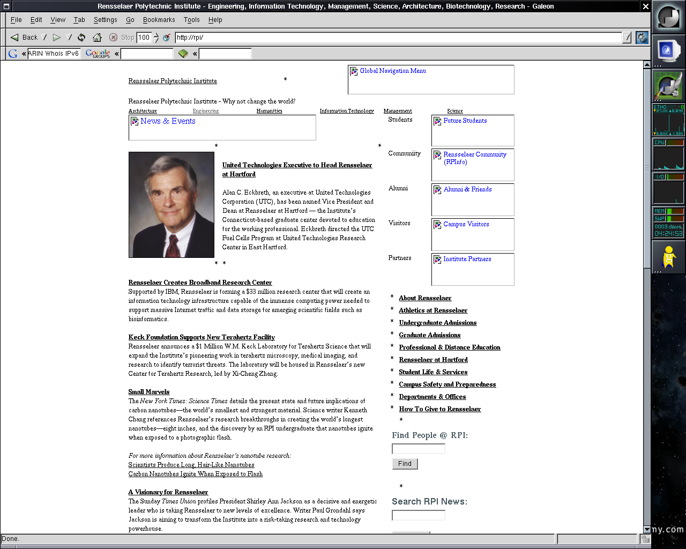Open the Science school link

(x=455, y=111)
